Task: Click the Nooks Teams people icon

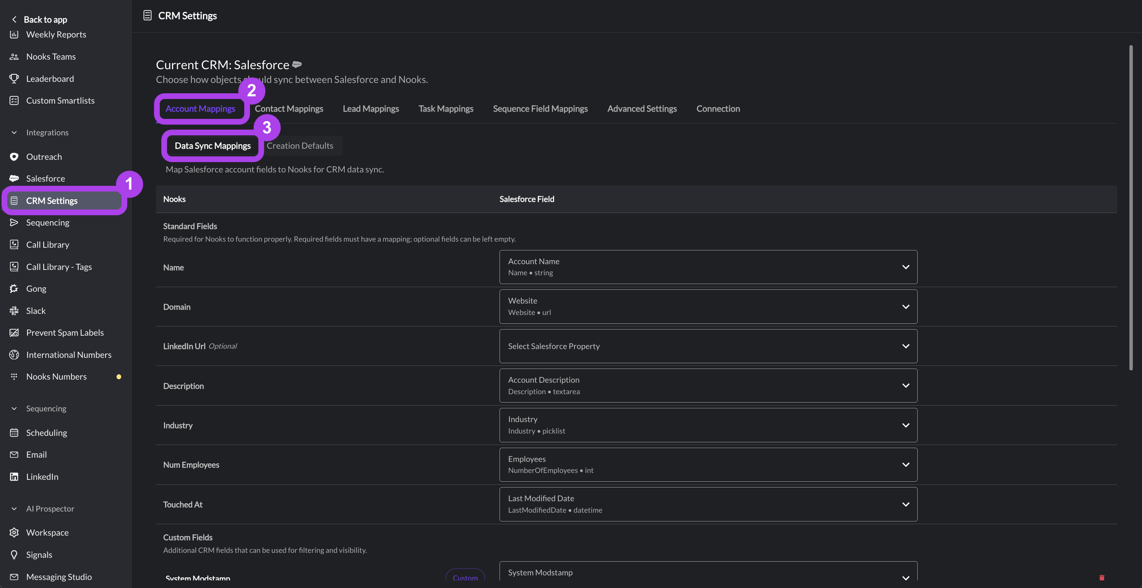Action: [14, 57]
